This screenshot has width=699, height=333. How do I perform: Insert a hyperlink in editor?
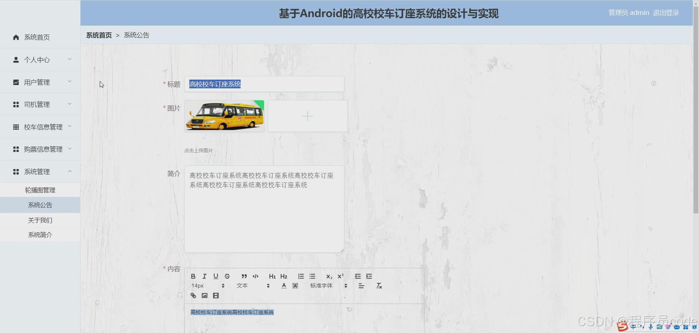tap(193, 296)
